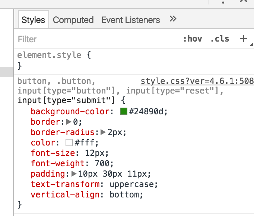
Task: Open the green background-color swatch picker
Action: click(123, 111)
